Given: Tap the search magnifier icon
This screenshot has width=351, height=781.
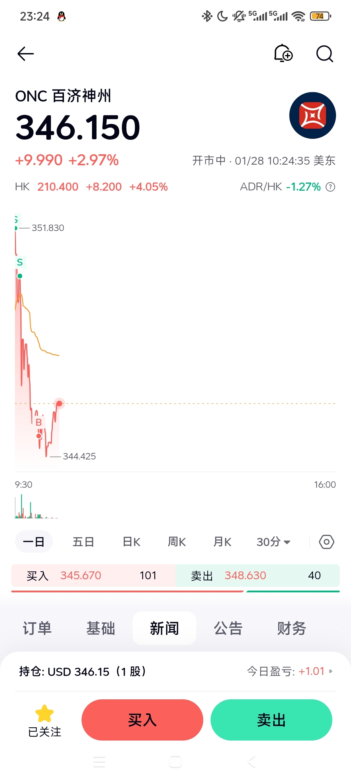Looking at the screenshot, I should (x=325, y=54).
